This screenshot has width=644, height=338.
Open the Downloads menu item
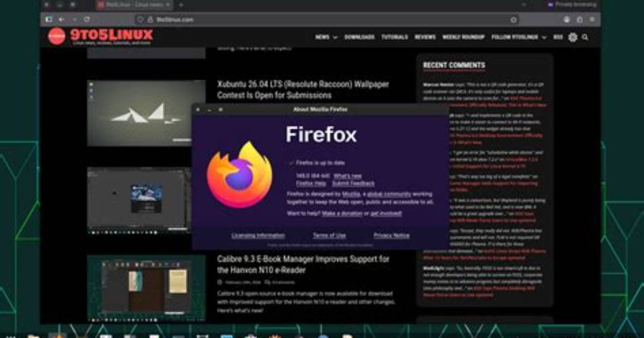click(359, 37)
